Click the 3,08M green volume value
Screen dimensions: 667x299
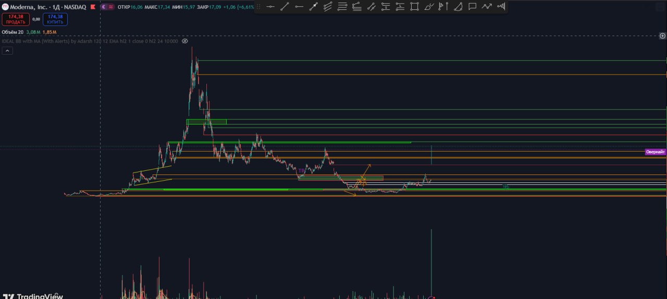33,32
